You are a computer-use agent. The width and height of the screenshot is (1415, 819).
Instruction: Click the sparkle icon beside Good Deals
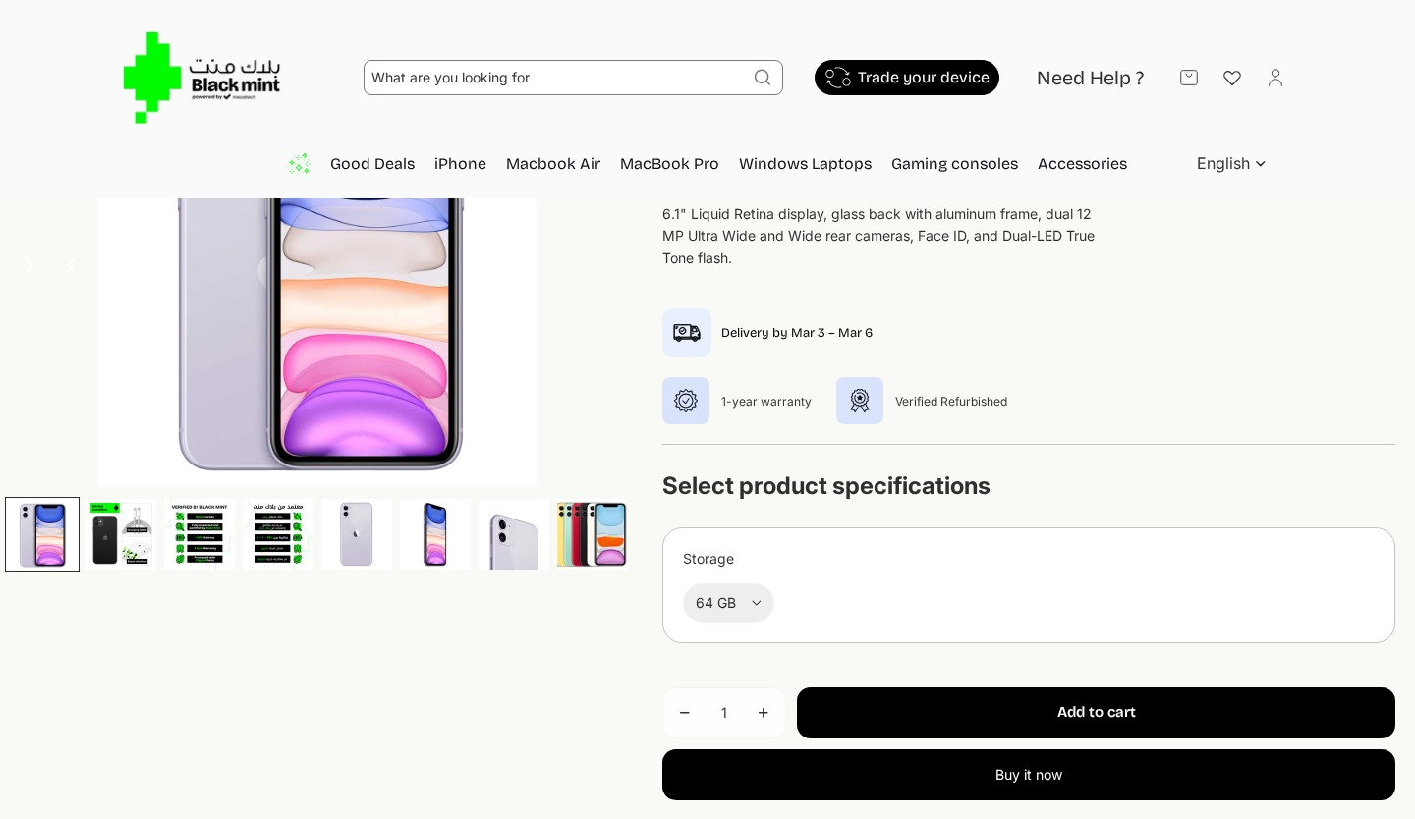[299, 164]
